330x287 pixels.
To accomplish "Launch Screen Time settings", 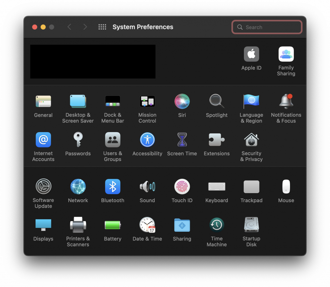I will [182, 140].
